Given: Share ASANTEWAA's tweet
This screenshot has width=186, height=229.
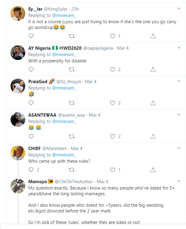Looking at the screenshot, I should 153,136.
